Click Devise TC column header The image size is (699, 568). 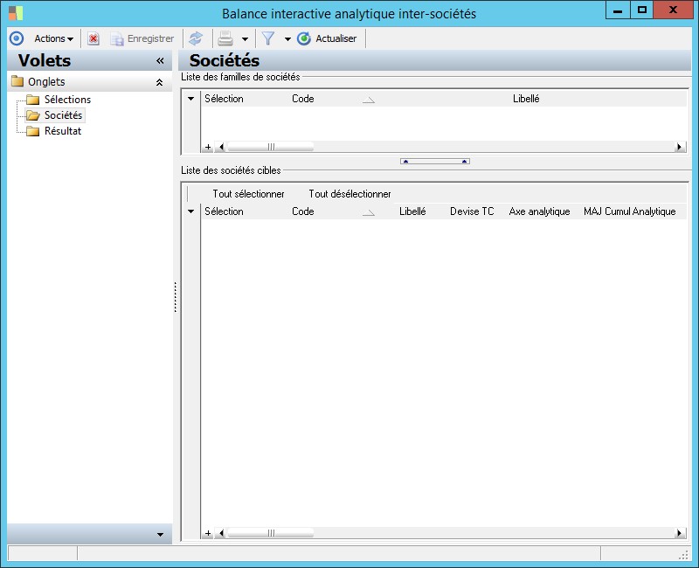[472, 211]
